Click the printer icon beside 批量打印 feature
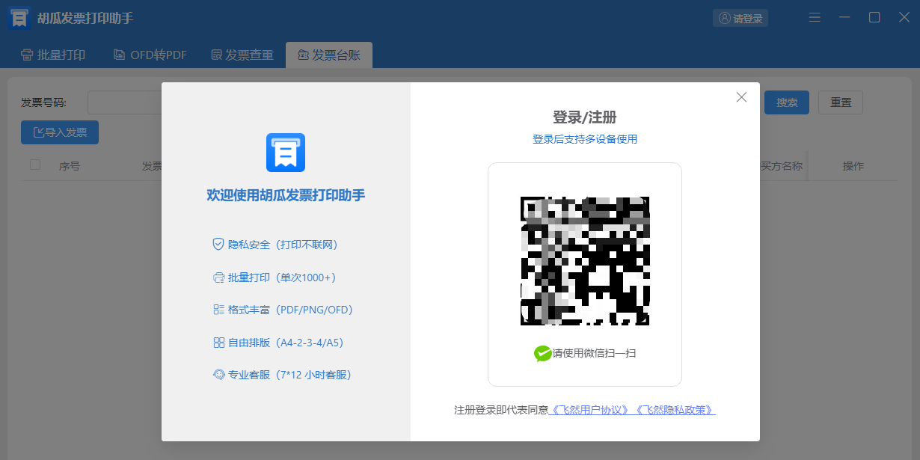 [x=218, y=277]
